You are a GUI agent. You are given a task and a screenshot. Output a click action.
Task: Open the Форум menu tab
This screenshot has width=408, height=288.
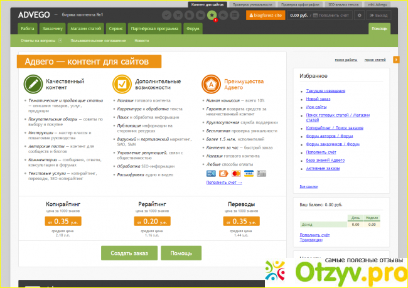pos(193,28)
